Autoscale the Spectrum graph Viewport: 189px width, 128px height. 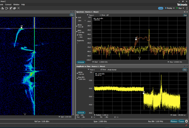[x=81, y=62]
